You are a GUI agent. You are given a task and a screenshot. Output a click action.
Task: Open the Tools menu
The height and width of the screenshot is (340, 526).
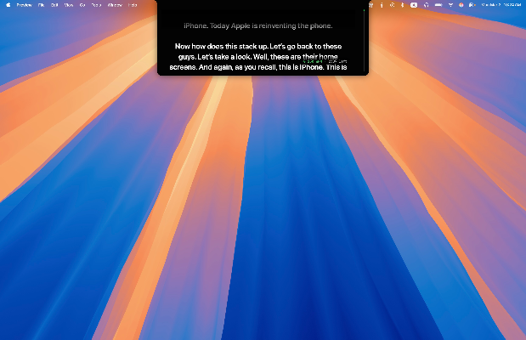click(95, 4)
